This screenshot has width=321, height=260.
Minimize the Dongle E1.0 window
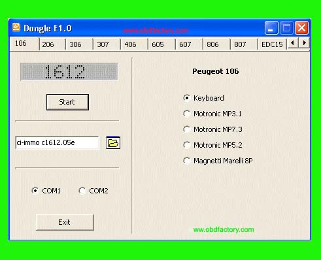coord(271,28)
